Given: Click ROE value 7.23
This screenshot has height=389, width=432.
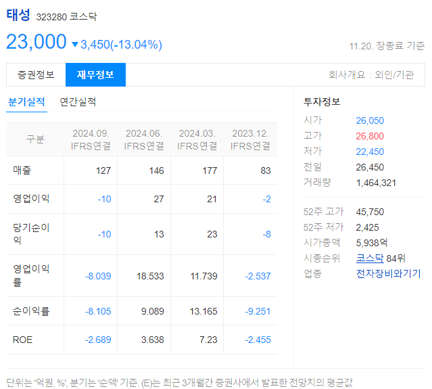Looking at the screenshot, I should [208, 340].
